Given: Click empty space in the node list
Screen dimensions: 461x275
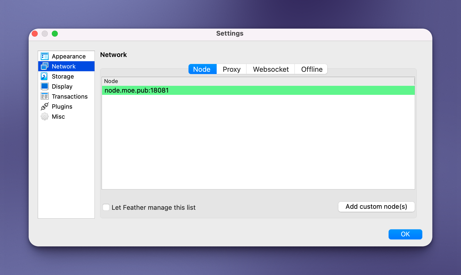Looking at the screenshot, I should tap(258, 142).
